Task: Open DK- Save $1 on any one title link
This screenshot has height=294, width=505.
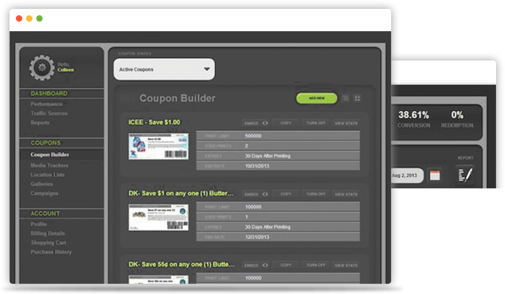Action: (x=181, y=193)
